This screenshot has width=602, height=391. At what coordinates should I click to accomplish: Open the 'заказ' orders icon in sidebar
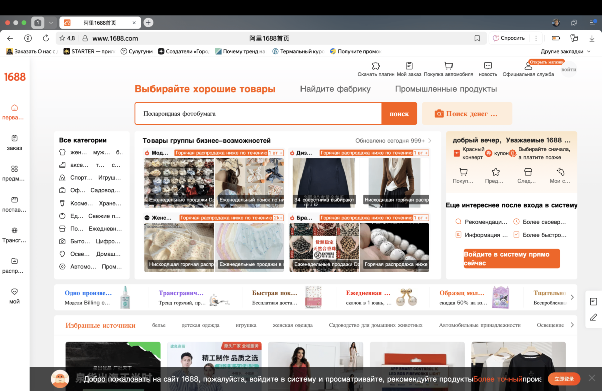14,138
